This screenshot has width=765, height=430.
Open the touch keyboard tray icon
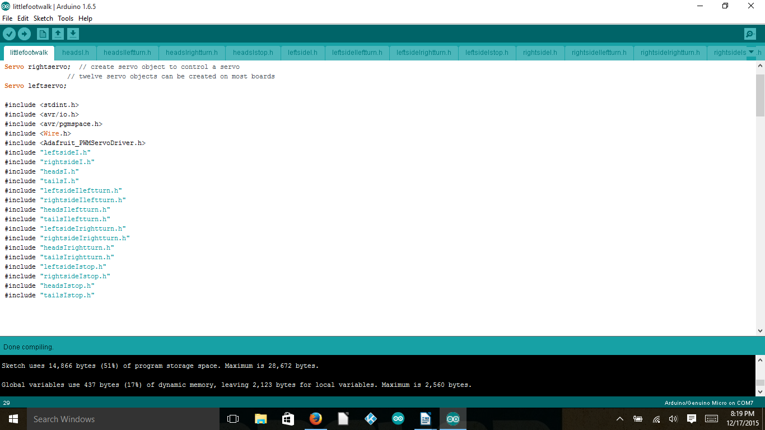pyautogui.click(x=711, y=419)
